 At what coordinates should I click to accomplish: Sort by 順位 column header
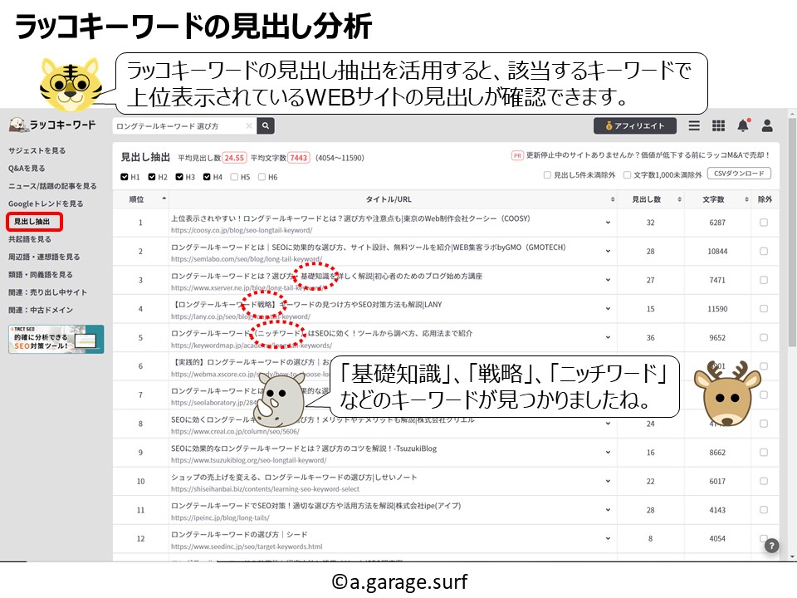140,199
